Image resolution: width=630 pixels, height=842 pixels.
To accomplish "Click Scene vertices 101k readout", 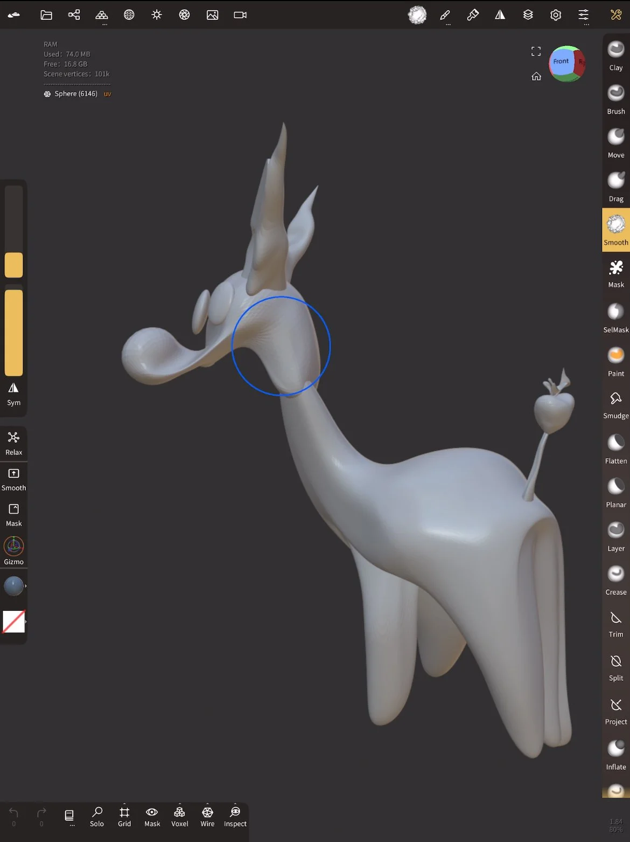I will pos(76,74).
